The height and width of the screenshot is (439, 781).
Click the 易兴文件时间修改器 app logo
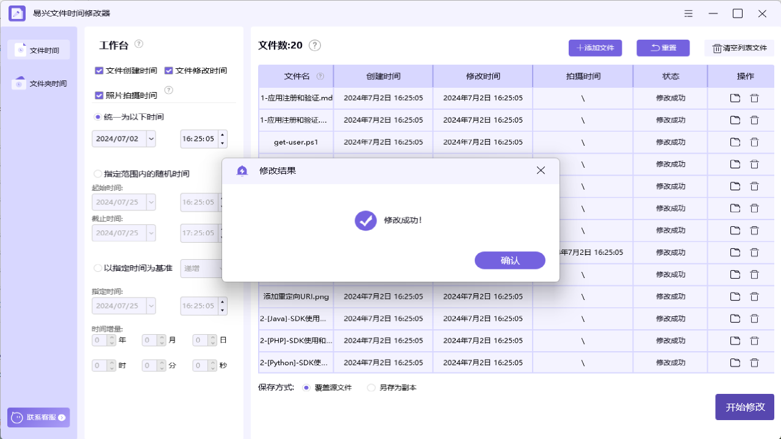click(17, 13)
